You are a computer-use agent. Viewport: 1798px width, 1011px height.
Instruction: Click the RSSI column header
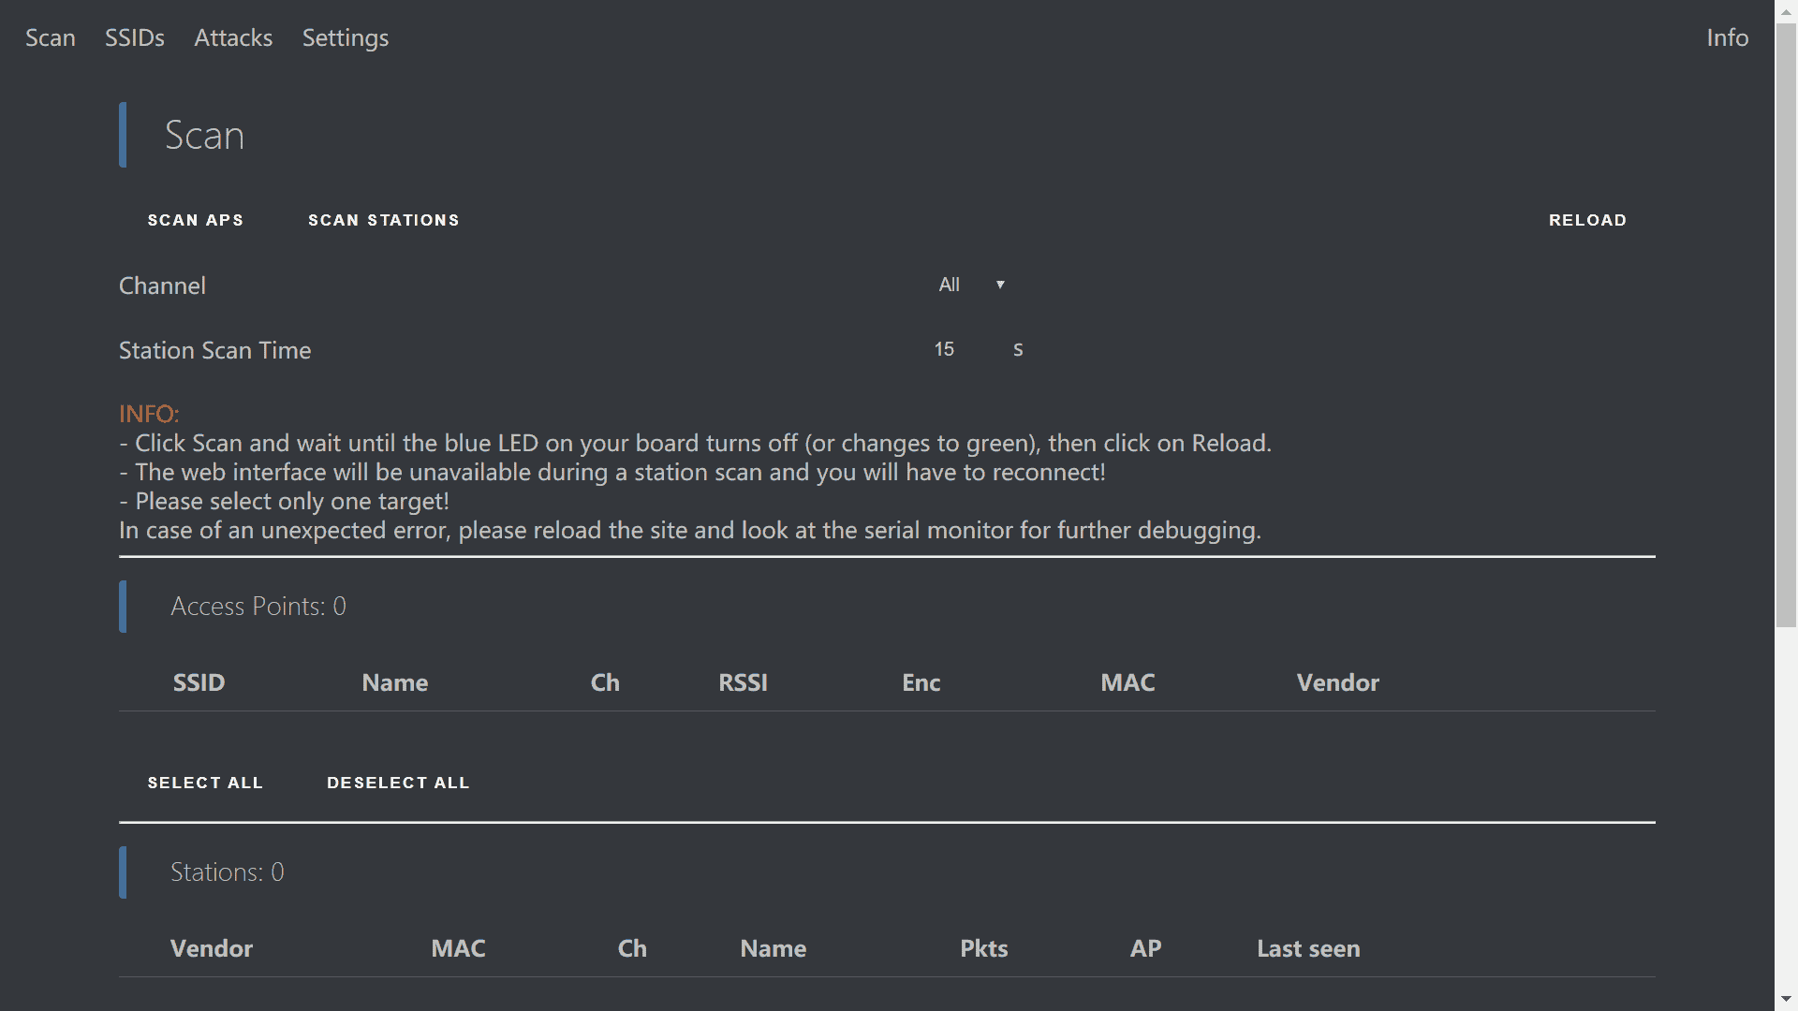pyautogui.click(x=743, y=682)
